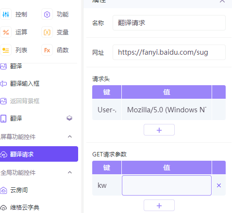Add a new GET parameter row
232x213 pixels.
click(159, 205)
